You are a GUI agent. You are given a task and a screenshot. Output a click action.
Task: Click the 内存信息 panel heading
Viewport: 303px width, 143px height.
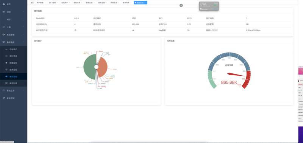pyautogui.click(x=171, y=41)
